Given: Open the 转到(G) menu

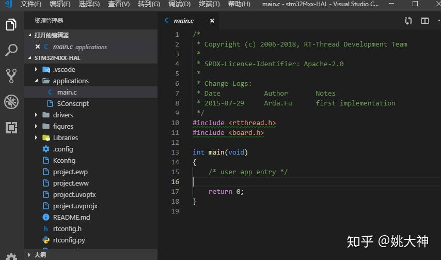Looking at the screenshot, I should (x=149, y=4).
